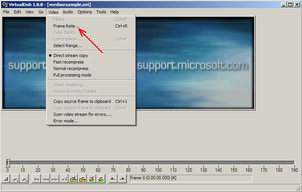
Task: Close the open Video menu
Action: point(53,12)
